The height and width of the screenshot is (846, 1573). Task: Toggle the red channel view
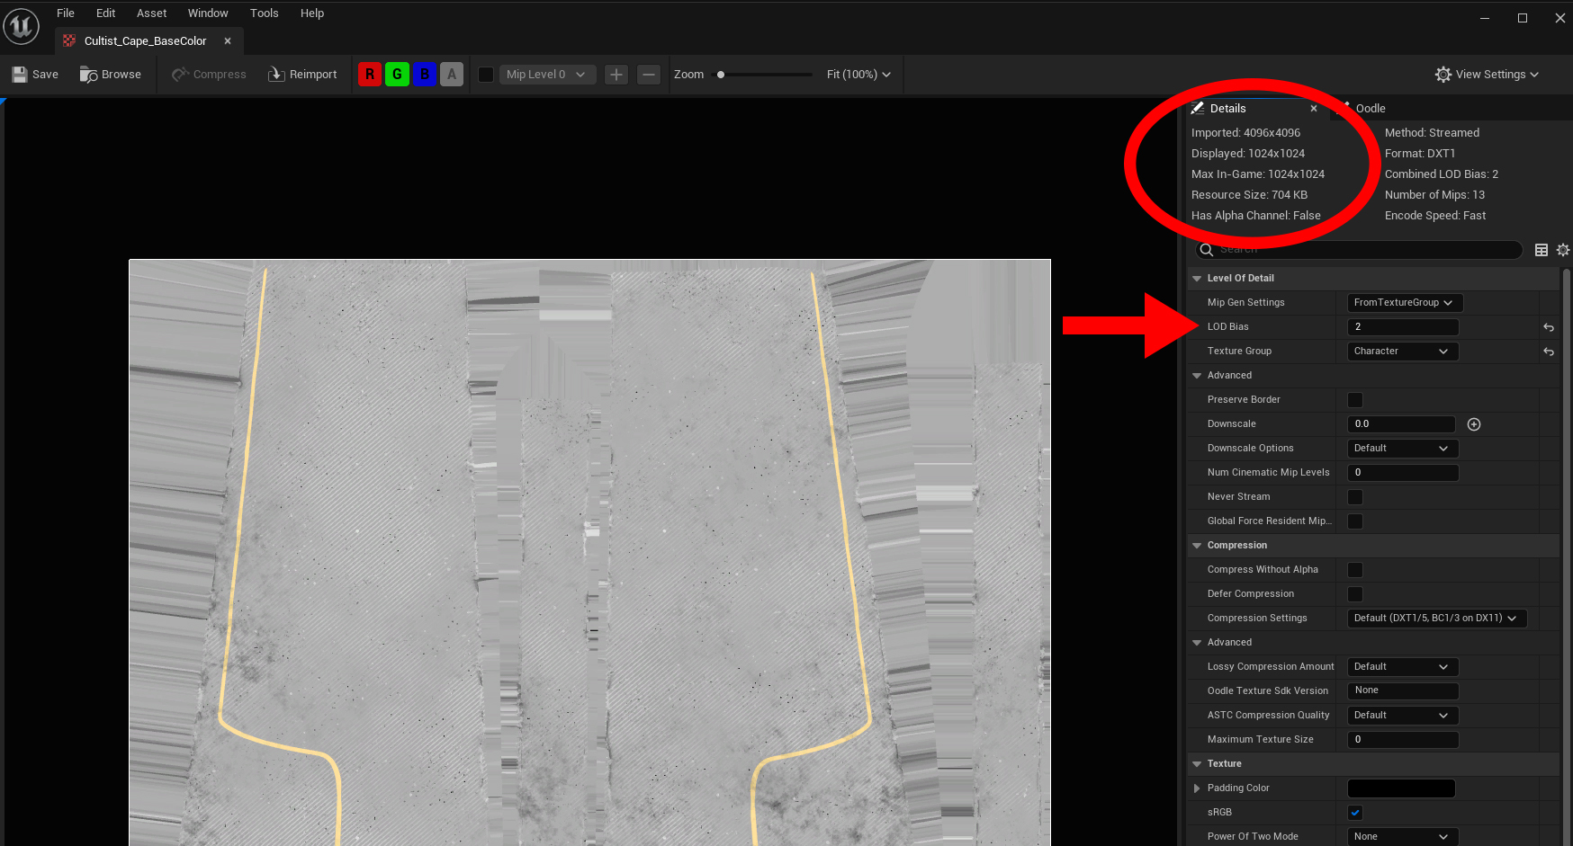[x=370, y=75]
